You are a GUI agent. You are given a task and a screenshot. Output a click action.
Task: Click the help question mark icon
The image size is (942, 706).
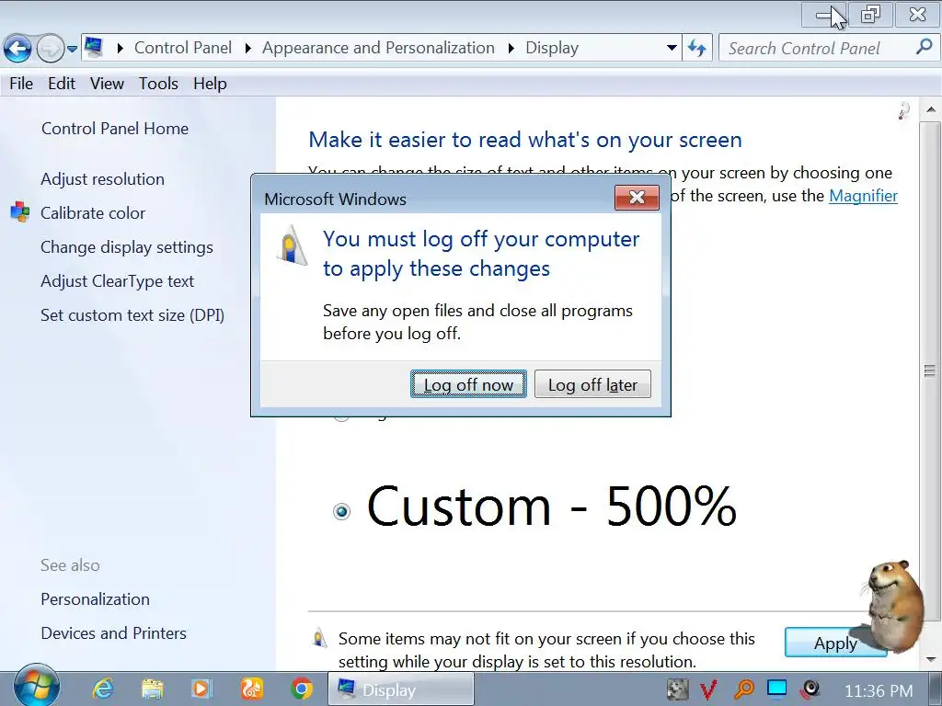point(903,110)
